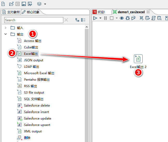This screenshot has height=142, width=168.
Task: Click the collapse all tree icon
Action: click(83, 20)
